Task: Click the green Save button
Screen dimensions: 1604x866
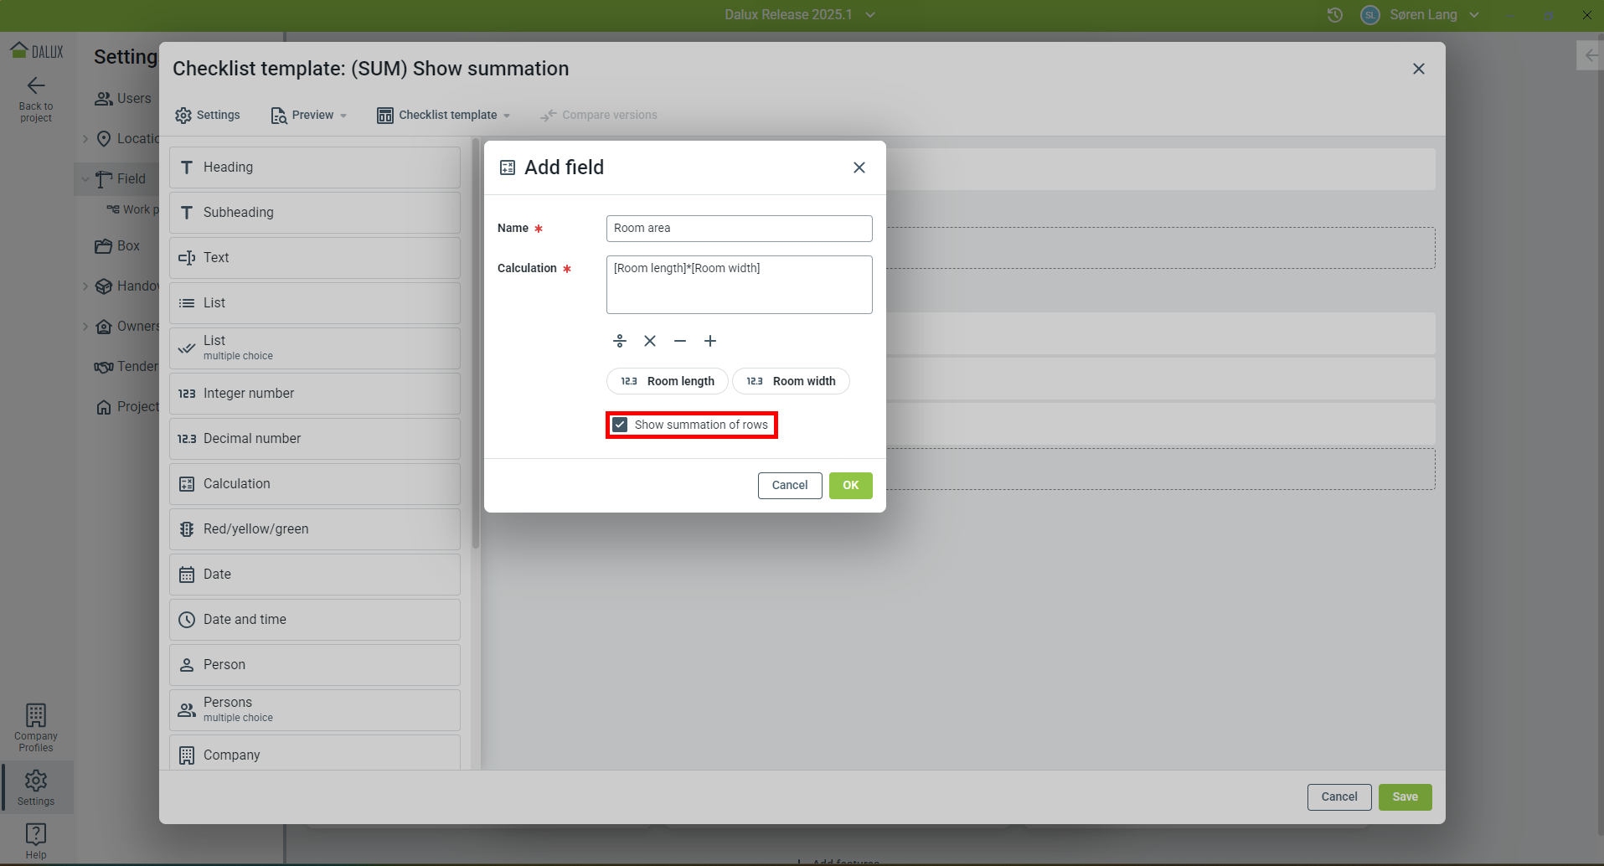Action: pyautogui.click(x=1405, y=797)
